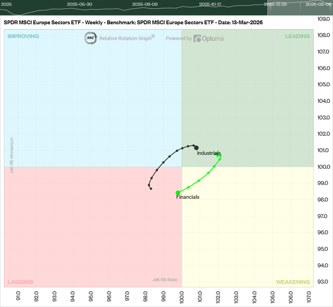333x307 pixels.
Task: Click the 2025-12-26 date on timeline
Action: 276,4
